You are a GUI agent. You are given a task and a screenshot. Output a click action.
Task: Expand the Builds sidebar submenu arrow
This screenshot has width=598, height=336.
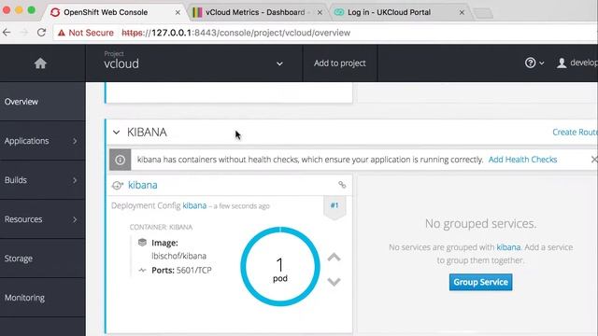point(75,180)
